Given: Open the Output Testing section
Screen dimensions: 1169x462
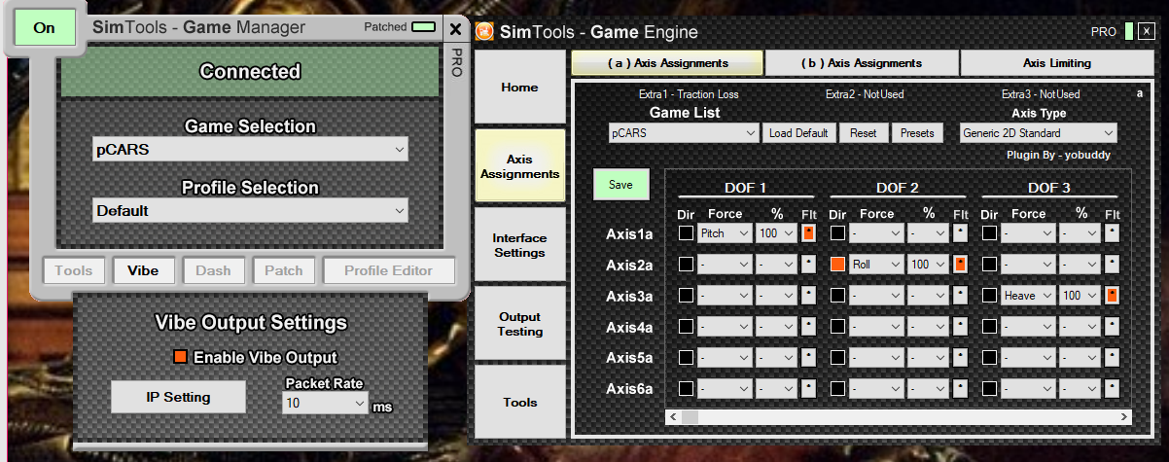Looking at the screenshot, I should (519, 324).
